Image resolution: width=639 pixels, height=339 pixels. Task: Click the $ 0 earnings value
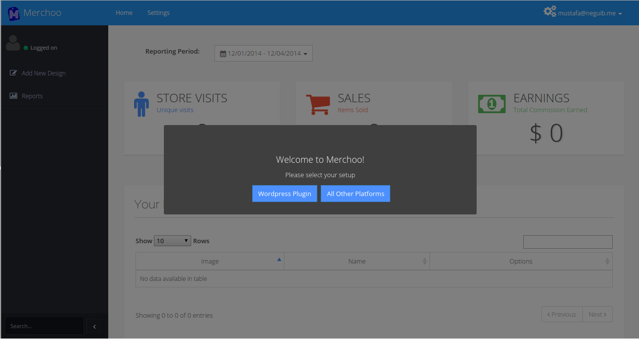(x=546, y=133)
